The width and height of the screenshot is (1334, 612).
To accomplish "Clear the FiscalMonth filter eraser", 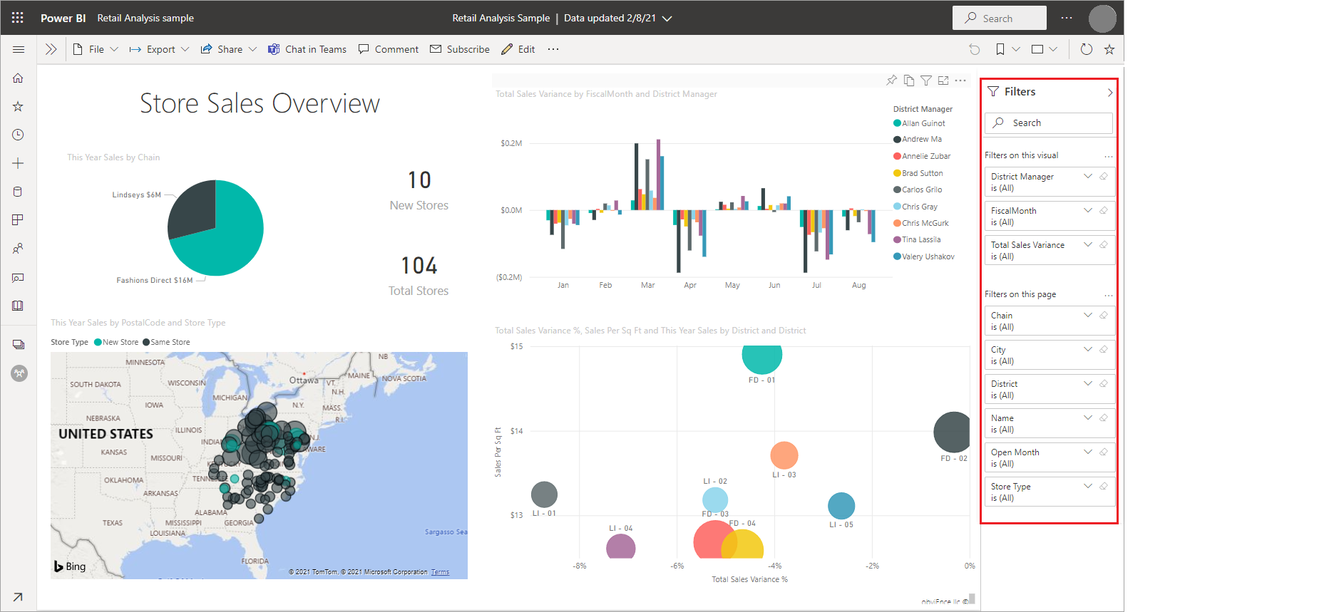I will click(x=1104, y=210).
